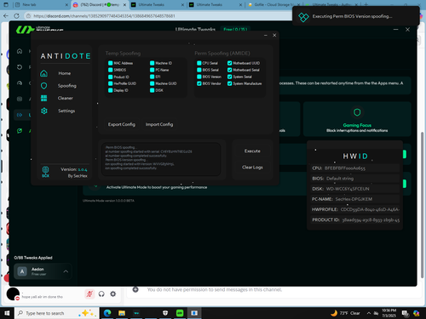
Task: Click the PC-NAME value in HWID panel
Action: (x=354, y=199)
